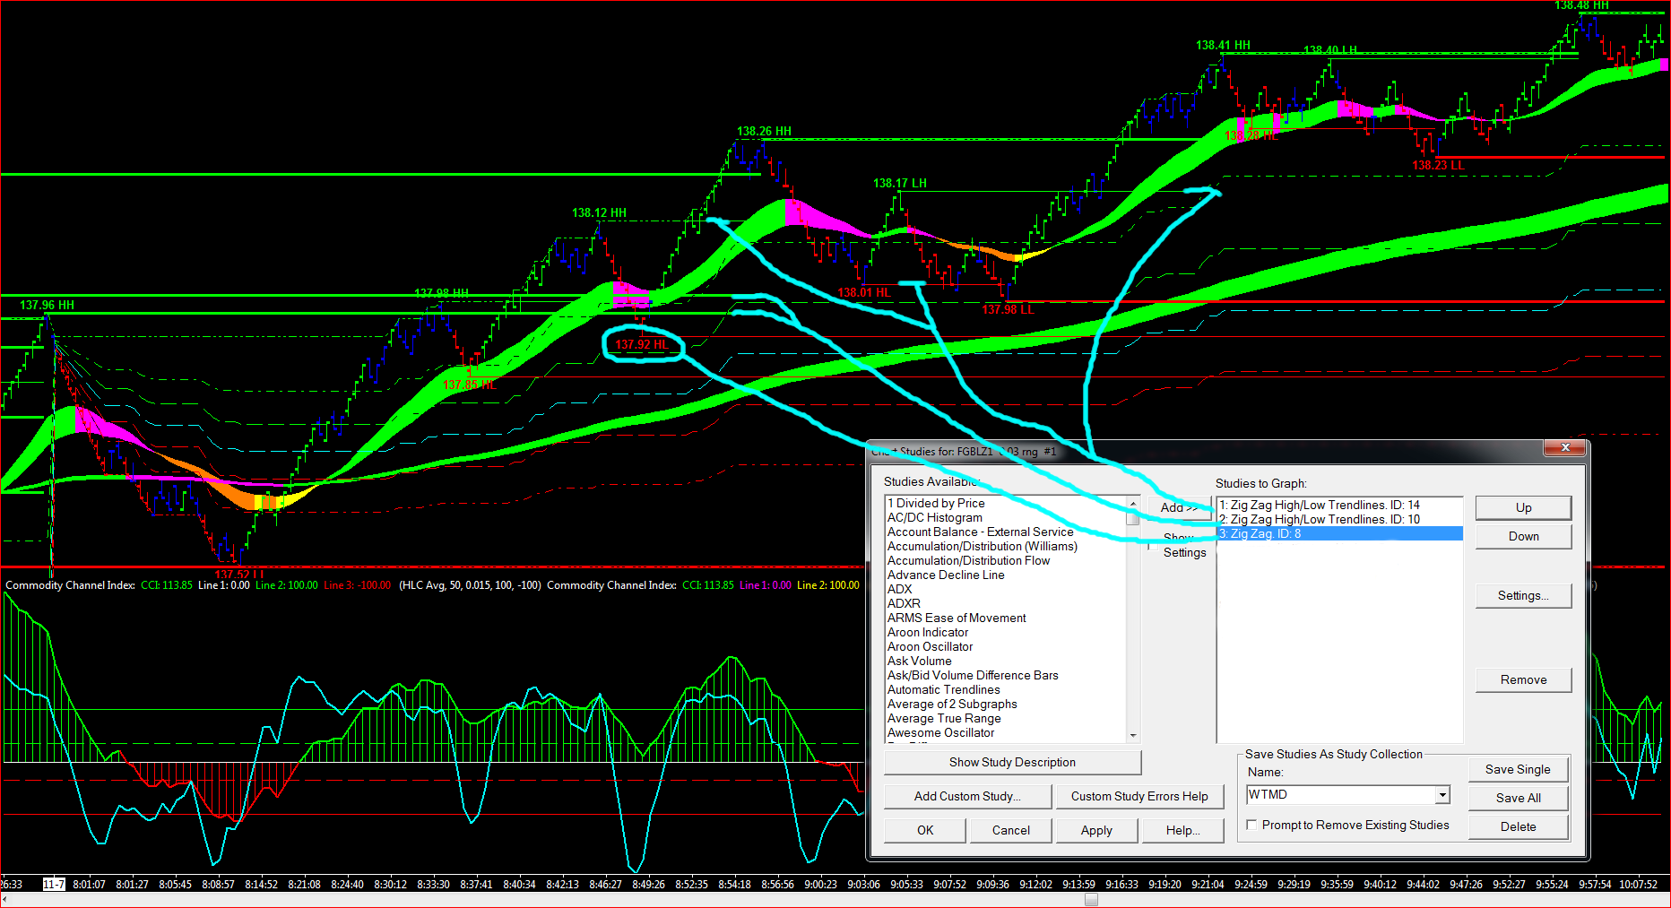Image resolution: width=1671 pixels, height=908 pixels.
Task: Close the Chart Studies dialog window
Action: tap(1564, 448)
